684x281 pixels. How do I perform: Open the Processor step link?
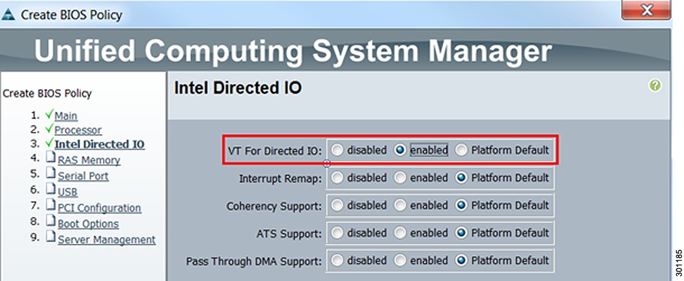click(x=78, y=130)
